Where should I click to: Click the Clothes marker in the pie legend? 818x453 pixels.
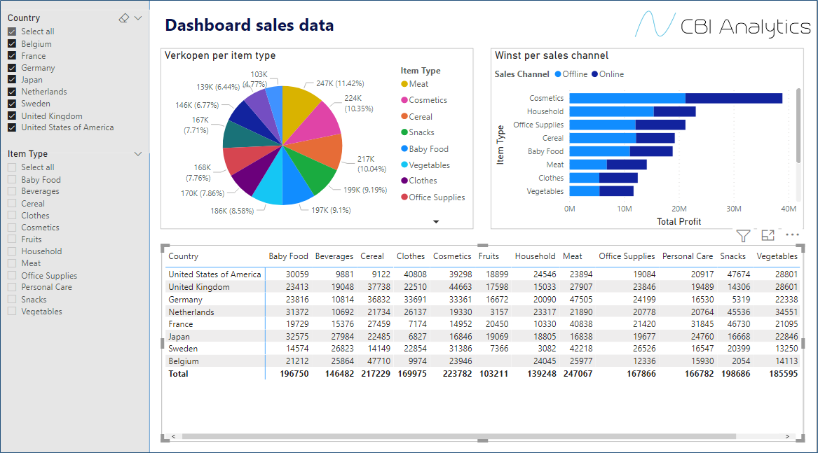404,181
